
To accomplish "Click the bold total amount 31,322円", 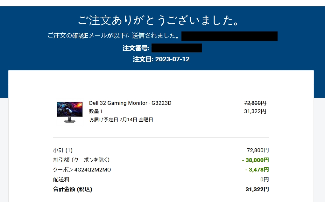I will click(x=257, y=189).
